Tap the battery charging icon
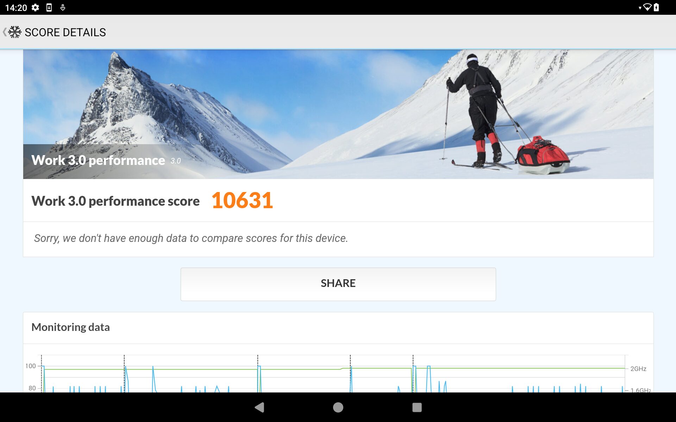The image size is (676, 422). [x=656, y=7]
